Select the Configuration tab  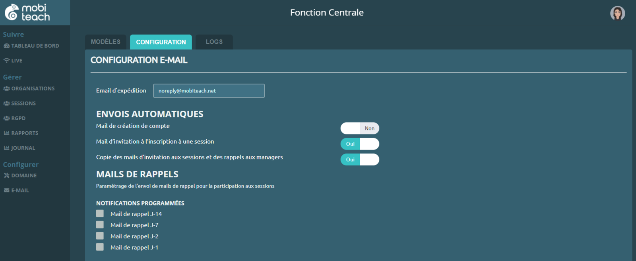(161, 42)
